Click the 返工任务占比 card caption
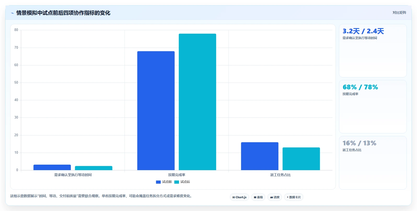 [352, 150]
